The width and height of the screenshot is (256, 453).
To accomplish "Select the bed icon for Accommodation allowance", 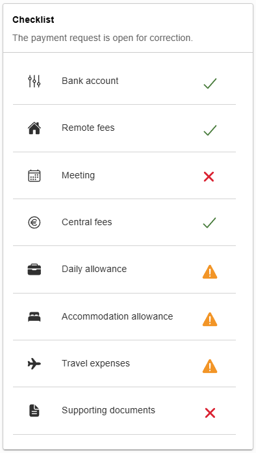I will [x=34, y=316].
